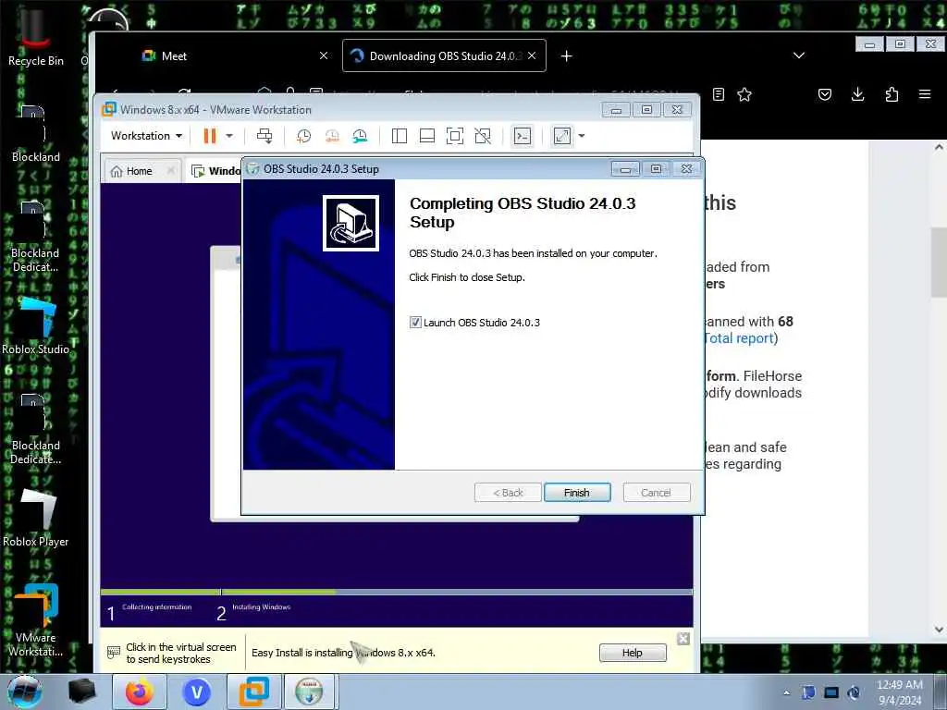Toggle the thumbnail bar icon in VMware
This screenshot has height=710, width=947.
pos(427,136)
